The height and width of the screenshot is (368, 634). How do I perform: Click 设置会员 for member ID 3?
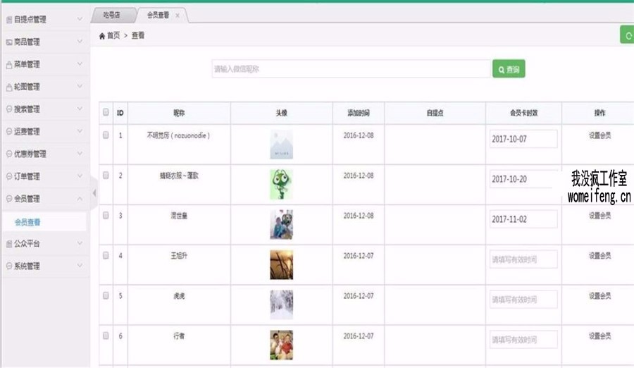coord(599,216)
